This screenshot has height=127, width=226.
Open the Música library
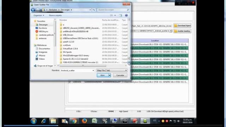[42, 55]
